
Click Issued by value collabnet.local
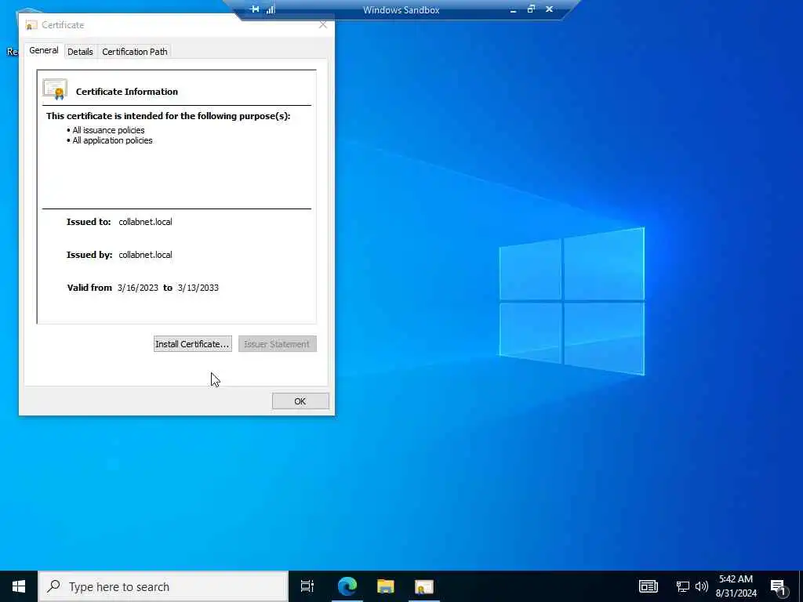click(x=145, y=255)
